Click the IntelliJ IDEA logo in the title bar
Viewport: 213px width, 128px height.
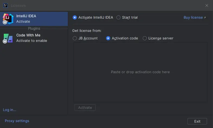5,5
